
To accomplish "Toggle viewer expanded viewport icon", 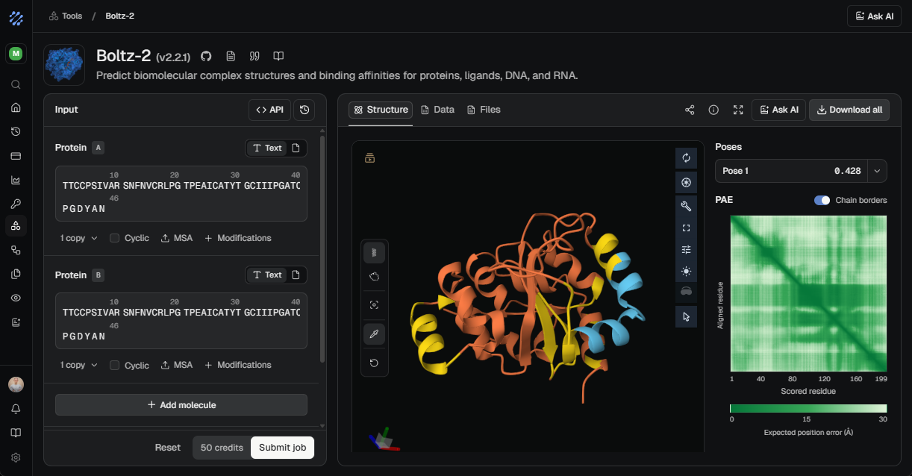I will (686, 228).
